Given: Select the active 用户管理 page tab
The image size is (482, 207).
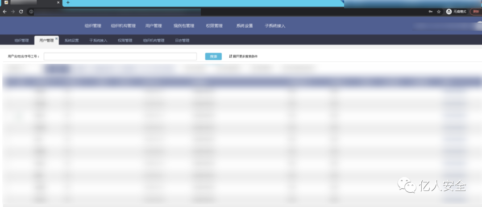Looking at the screenshot, I should click(x=46, y=40).
